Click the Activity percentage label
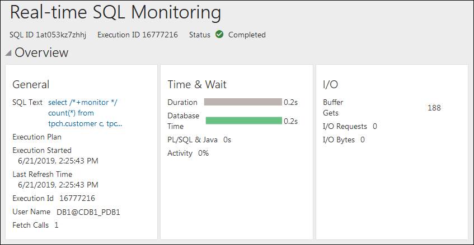 point(180,153)
